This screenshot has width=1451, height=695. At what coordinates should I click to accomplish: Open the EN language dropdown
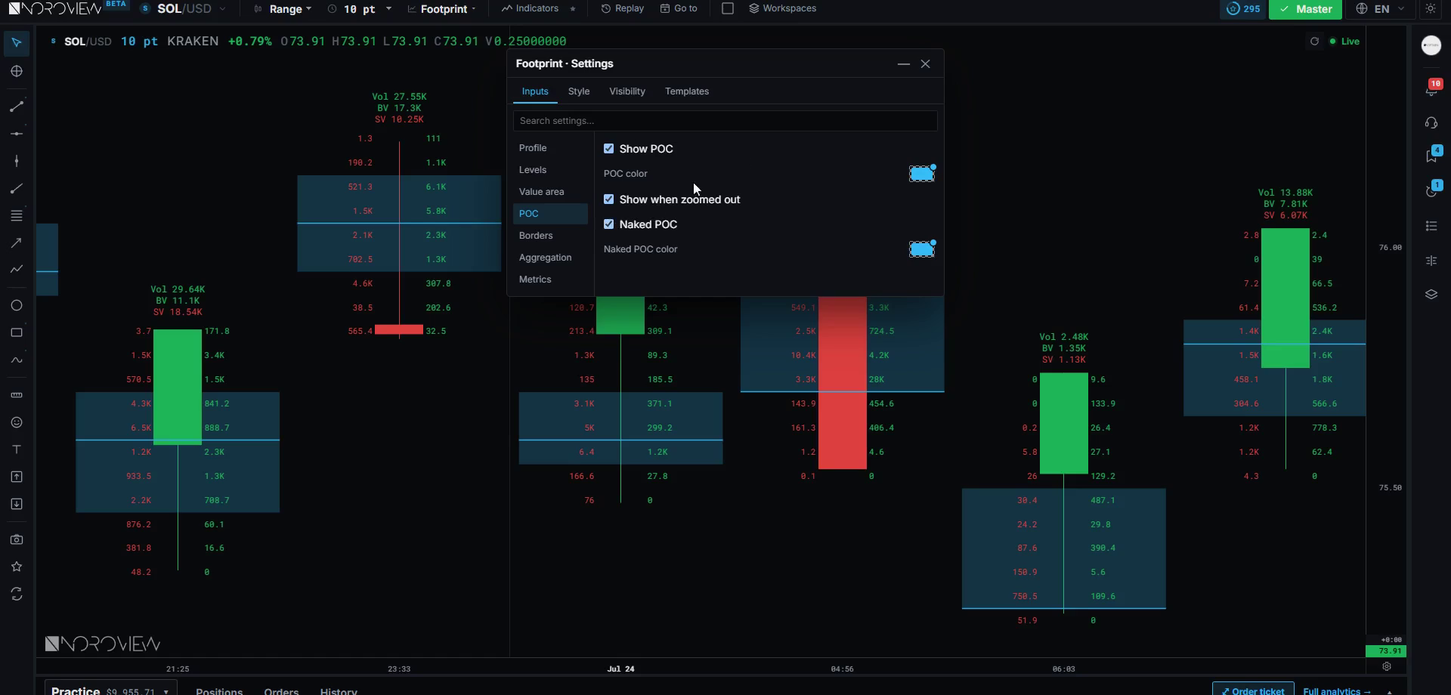[1380, 9]
